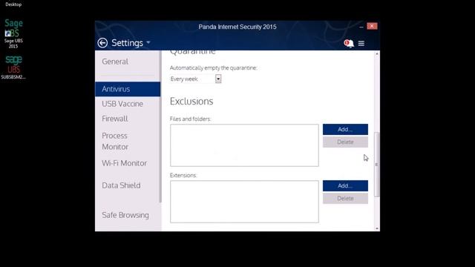Click the scroll up arrow of main panel
Screen dimensions: 475x267
click(x=377, y=53)
